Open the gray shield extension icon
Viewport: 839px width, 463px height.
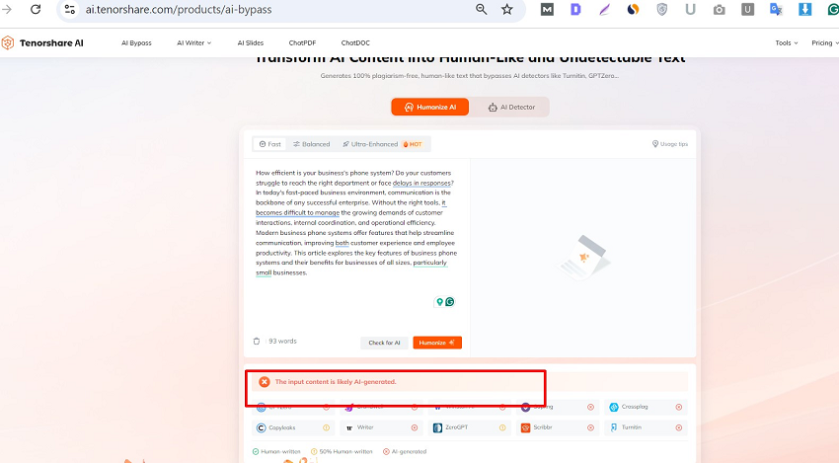coord(662,9)
